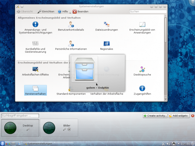Select Fensterverhalten item
Image resolution: width=195 pixels, height=146 pixels.
pos(36,90)
